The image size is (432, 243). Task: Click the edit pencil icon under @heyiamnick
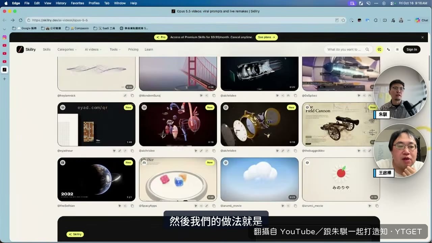pyautogui.click(x=125, y=96)
